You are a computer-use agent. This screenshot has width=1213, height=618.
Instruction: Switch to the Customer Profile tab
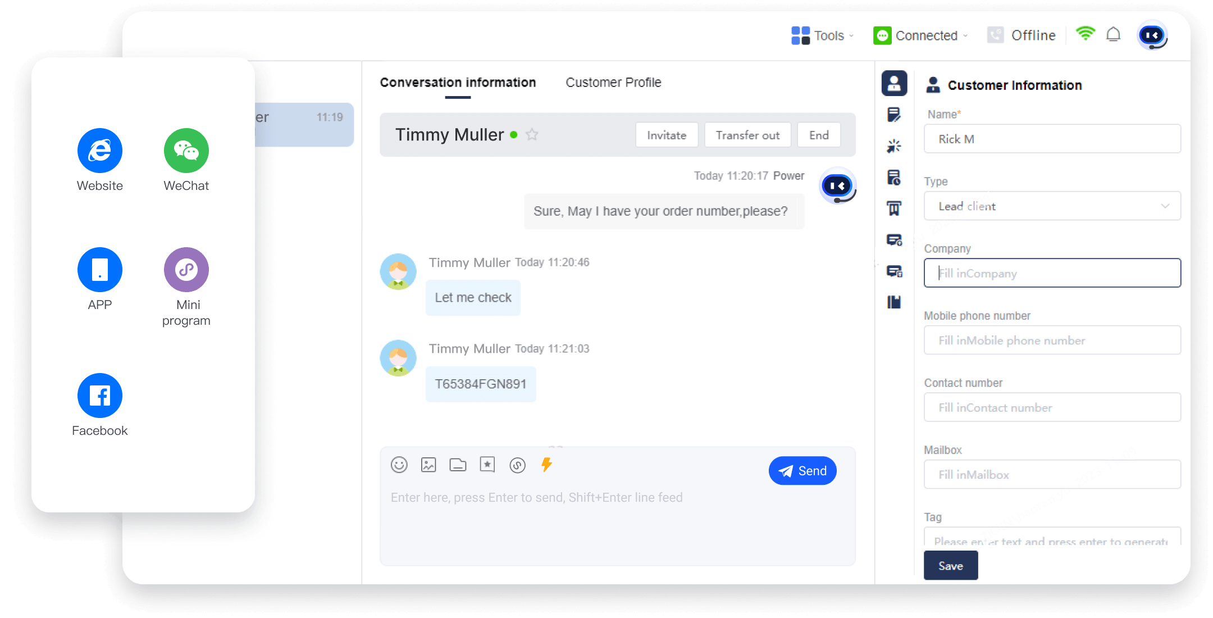(x=613, y=82)
